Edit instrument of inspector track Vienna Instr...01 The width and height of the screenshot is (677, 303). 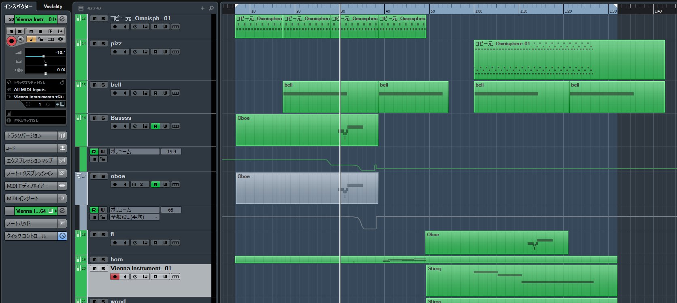tap(62, 19)
